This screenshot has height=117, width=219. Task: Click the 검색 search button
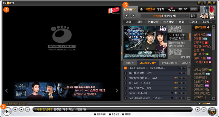(193, 16)
